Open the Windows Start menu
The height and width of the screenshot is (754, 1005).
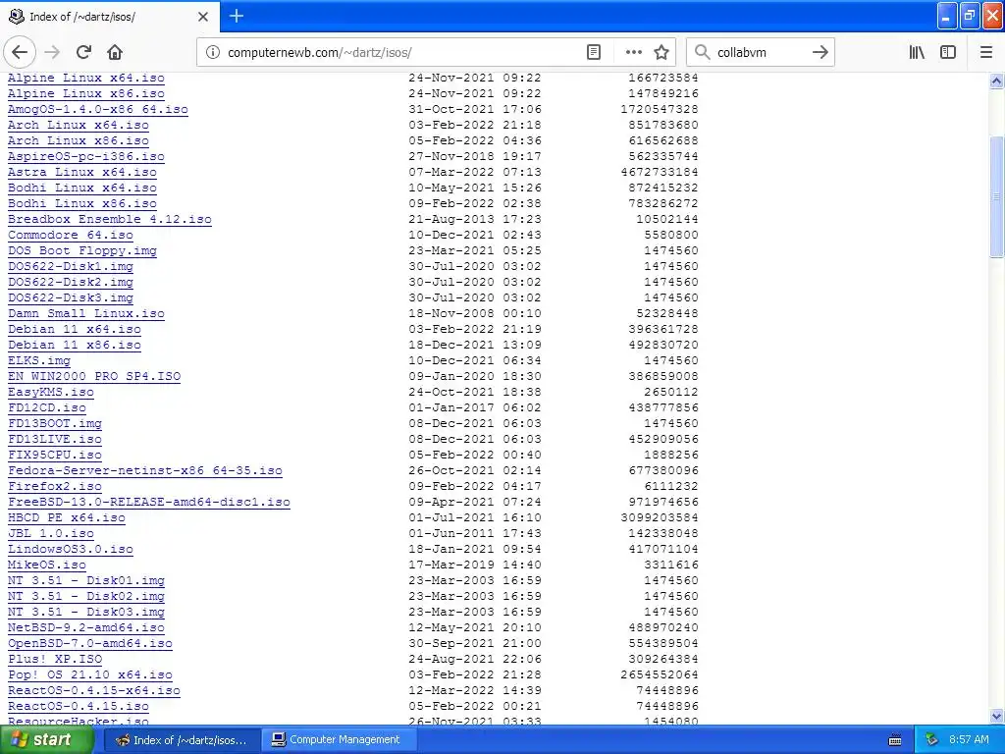(46, 740)
